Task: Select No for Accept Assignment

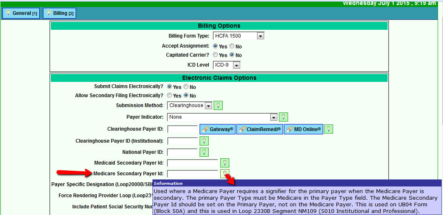Action: [232, 46]
